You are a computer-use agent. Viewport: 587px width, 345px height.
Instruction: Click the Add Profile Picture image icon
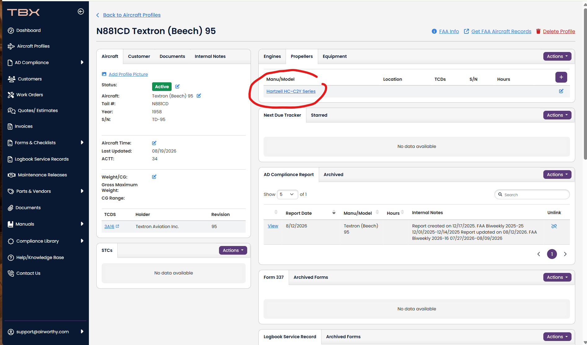104,74
